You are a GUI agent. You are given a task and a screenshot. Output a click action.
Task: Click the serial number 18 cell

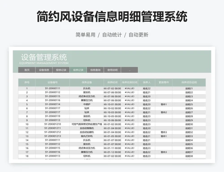click(27, 156)
